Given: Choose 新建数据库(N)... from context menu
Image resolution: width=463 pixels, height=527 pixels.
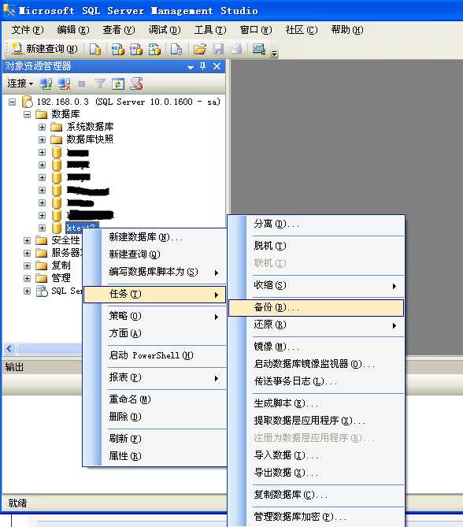Looking at the screenshot, I should click(x=154, y=238).
